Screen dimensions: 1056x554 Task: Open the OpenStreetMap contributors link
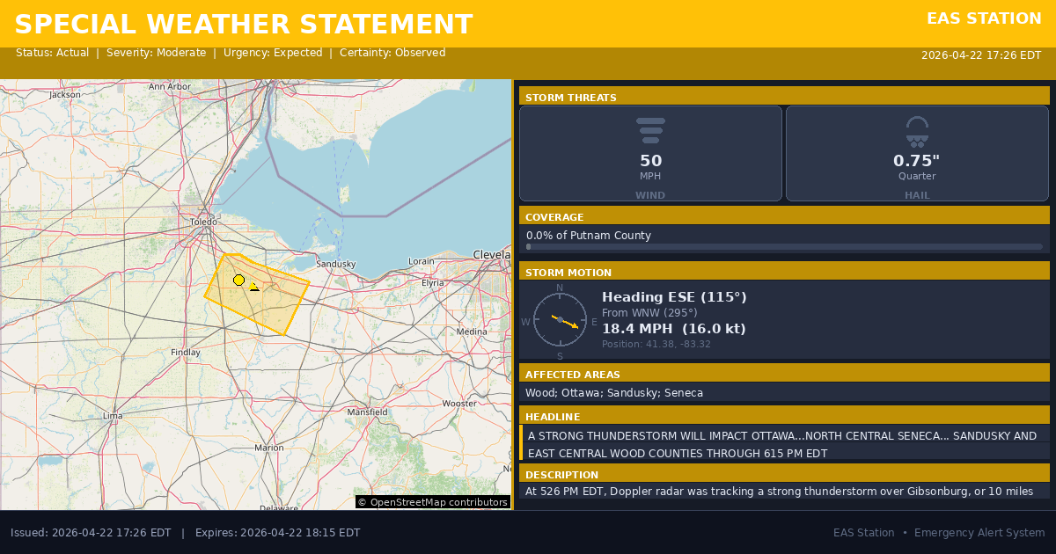[432, 502]
